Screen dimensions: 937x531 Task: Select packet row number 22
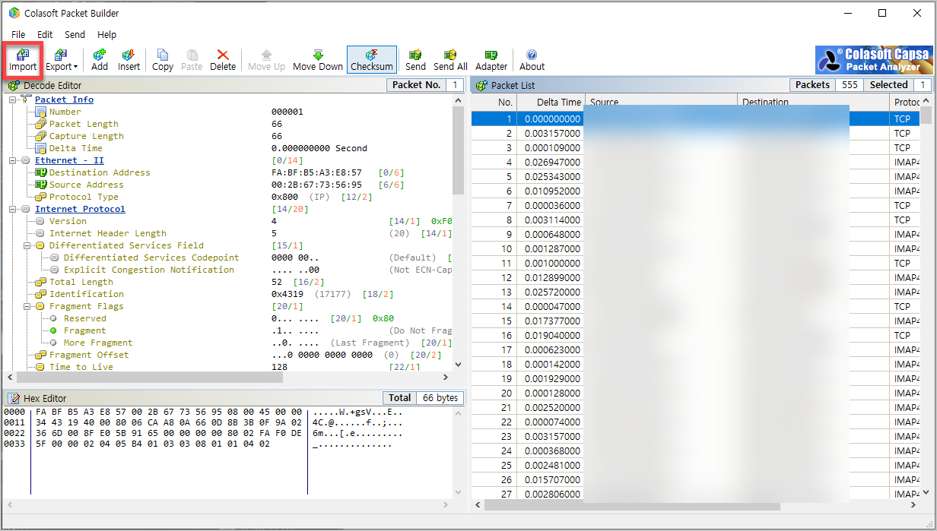(x=695, y=422)
